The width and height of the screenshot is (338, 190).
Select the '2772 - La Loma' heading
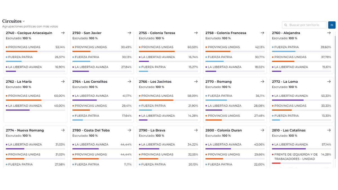[x=285, y=82]
